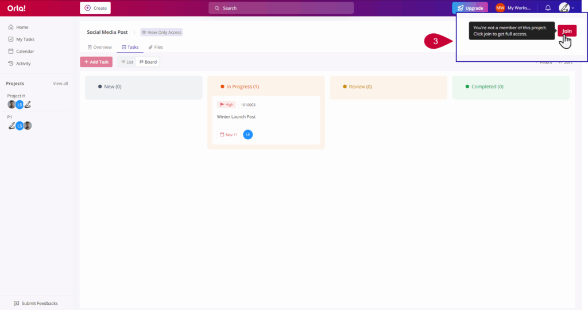Open Activity from sidebar
Screen dimensions: 588x310
(x=23, y=63)
